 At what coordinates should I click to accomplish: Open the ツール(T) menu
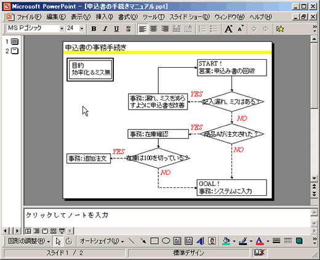153,17
